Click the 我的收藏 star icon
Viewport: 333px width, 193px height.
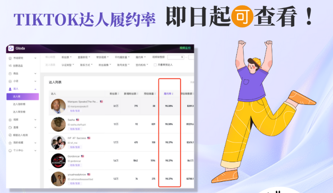10,143
